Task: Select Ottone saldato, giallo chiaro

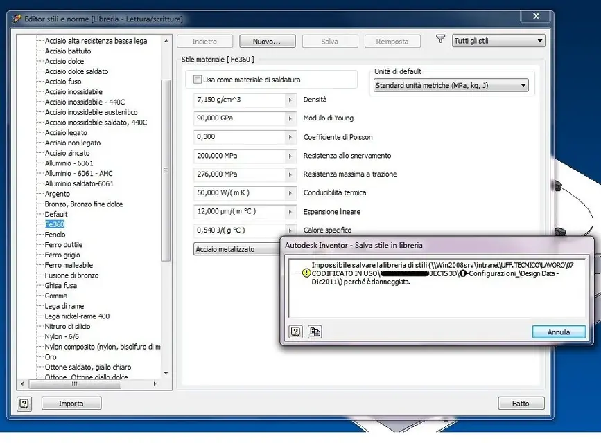Action: (88, 367)
